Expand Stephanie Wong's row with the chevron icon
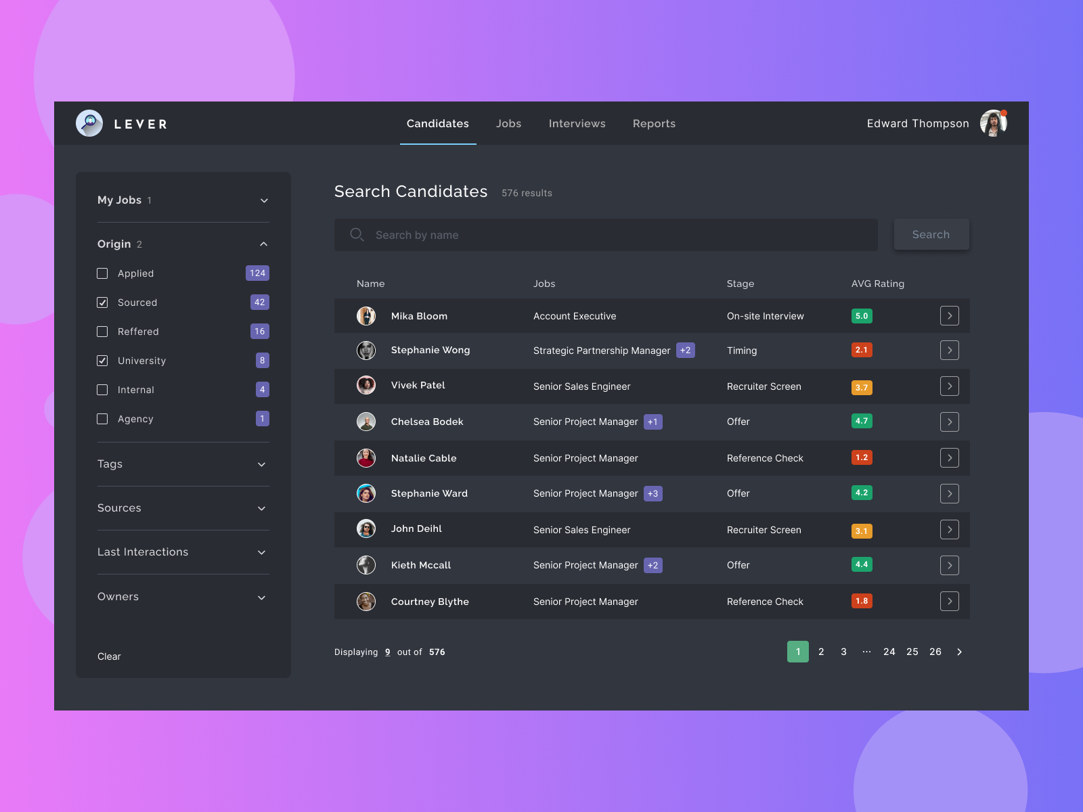Image resolution: width=1083 pixels, height=812 pixels. click(x=950, y=351)
